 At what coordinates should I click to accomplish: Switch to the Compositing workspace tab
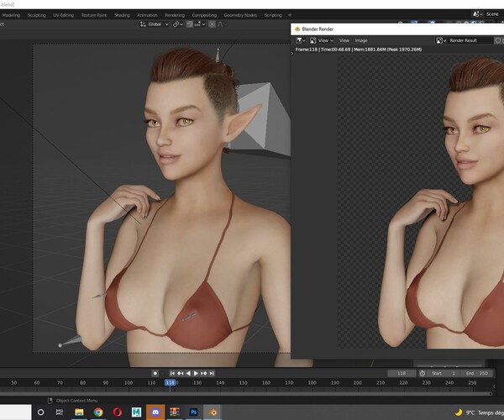tap(204, 15)
